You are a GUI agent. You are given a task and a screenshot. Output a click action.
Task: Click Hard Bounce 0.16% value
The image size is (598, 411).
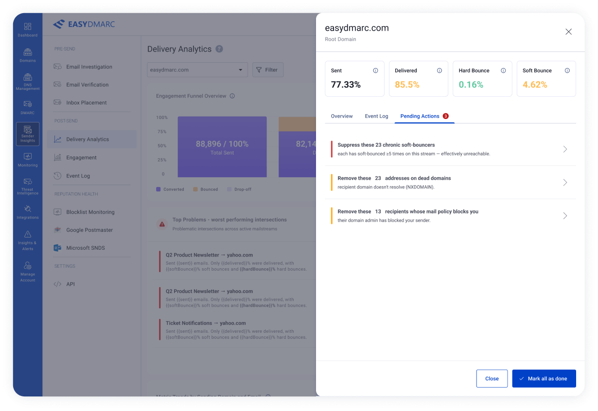pos(471,85)
